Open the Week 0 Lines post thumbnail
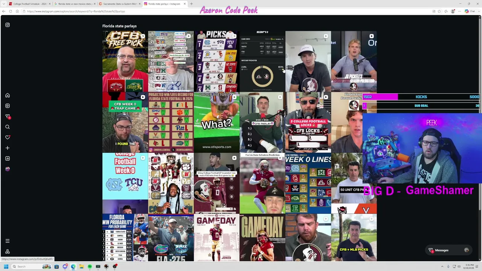Viewport: 482px width, 271px height. (308, 183)
